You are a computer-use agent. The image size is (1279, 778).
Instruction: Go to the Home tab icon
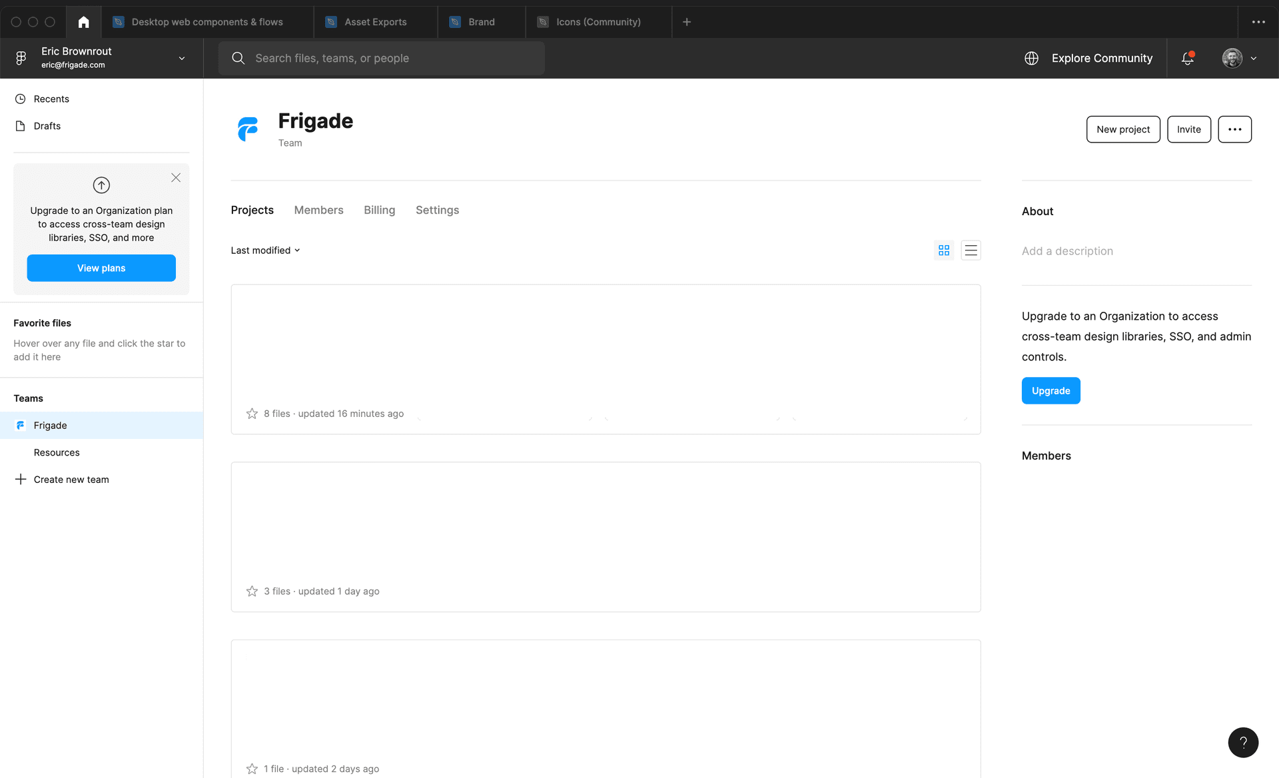(x=83, y=22)
